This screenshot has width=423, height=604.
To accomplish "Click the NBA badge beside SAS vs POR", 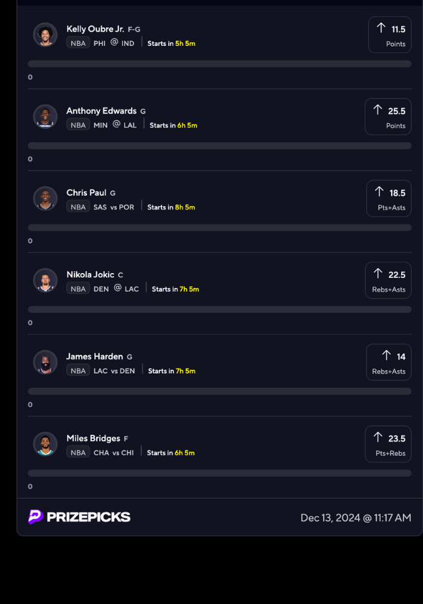I will [78, 207].
